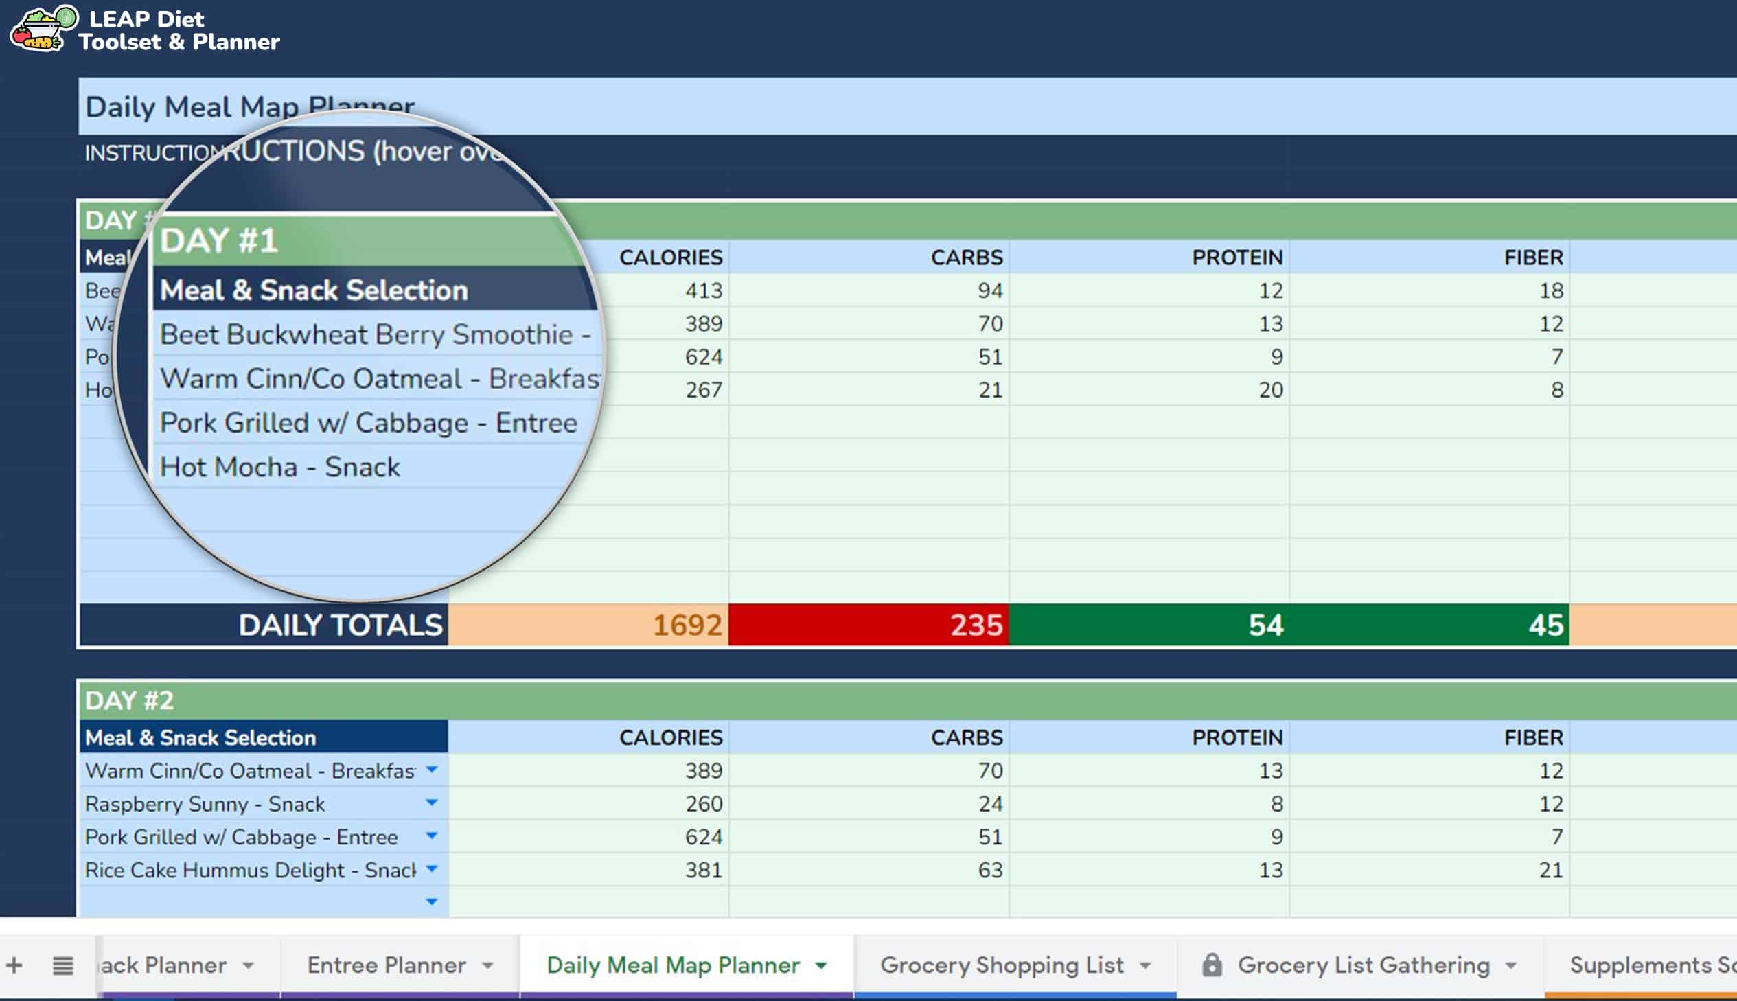Open Grocery Shopping List tab menu arrow
This screenshot has width=1737, height=1001.
1145,965
